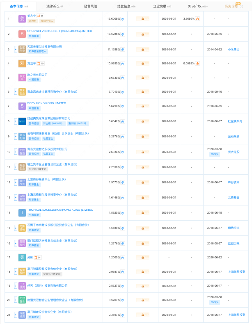Click VIP lock icon in row 21 嘉兴瑞雍
This screenshot has width=252, height=324.
pos(143,315)
